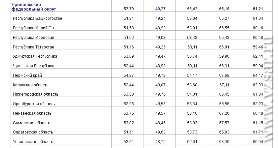Select the 48,45 value in Самарская область row
This screenshot has width=278, height=148.
[160, 123]
